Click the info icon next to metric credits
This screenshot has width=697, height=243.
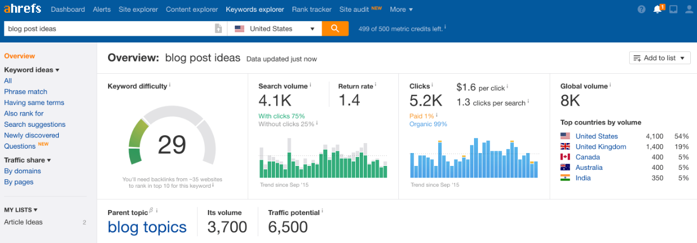pos(445,27)
